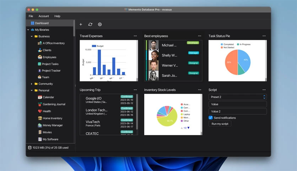Open the Help menu
297x171 pixels.
pyautogui.click(x=57, y=16)
